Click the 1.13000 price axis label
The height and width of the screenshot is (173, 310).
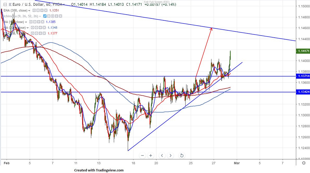304,115
